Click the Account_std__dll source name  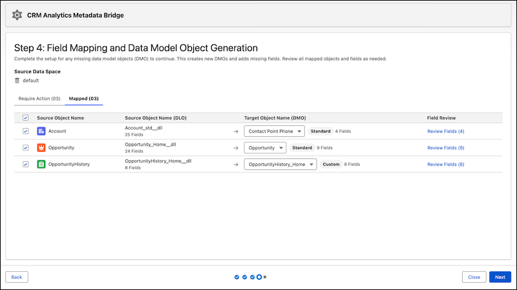click(x=143, y=128)
